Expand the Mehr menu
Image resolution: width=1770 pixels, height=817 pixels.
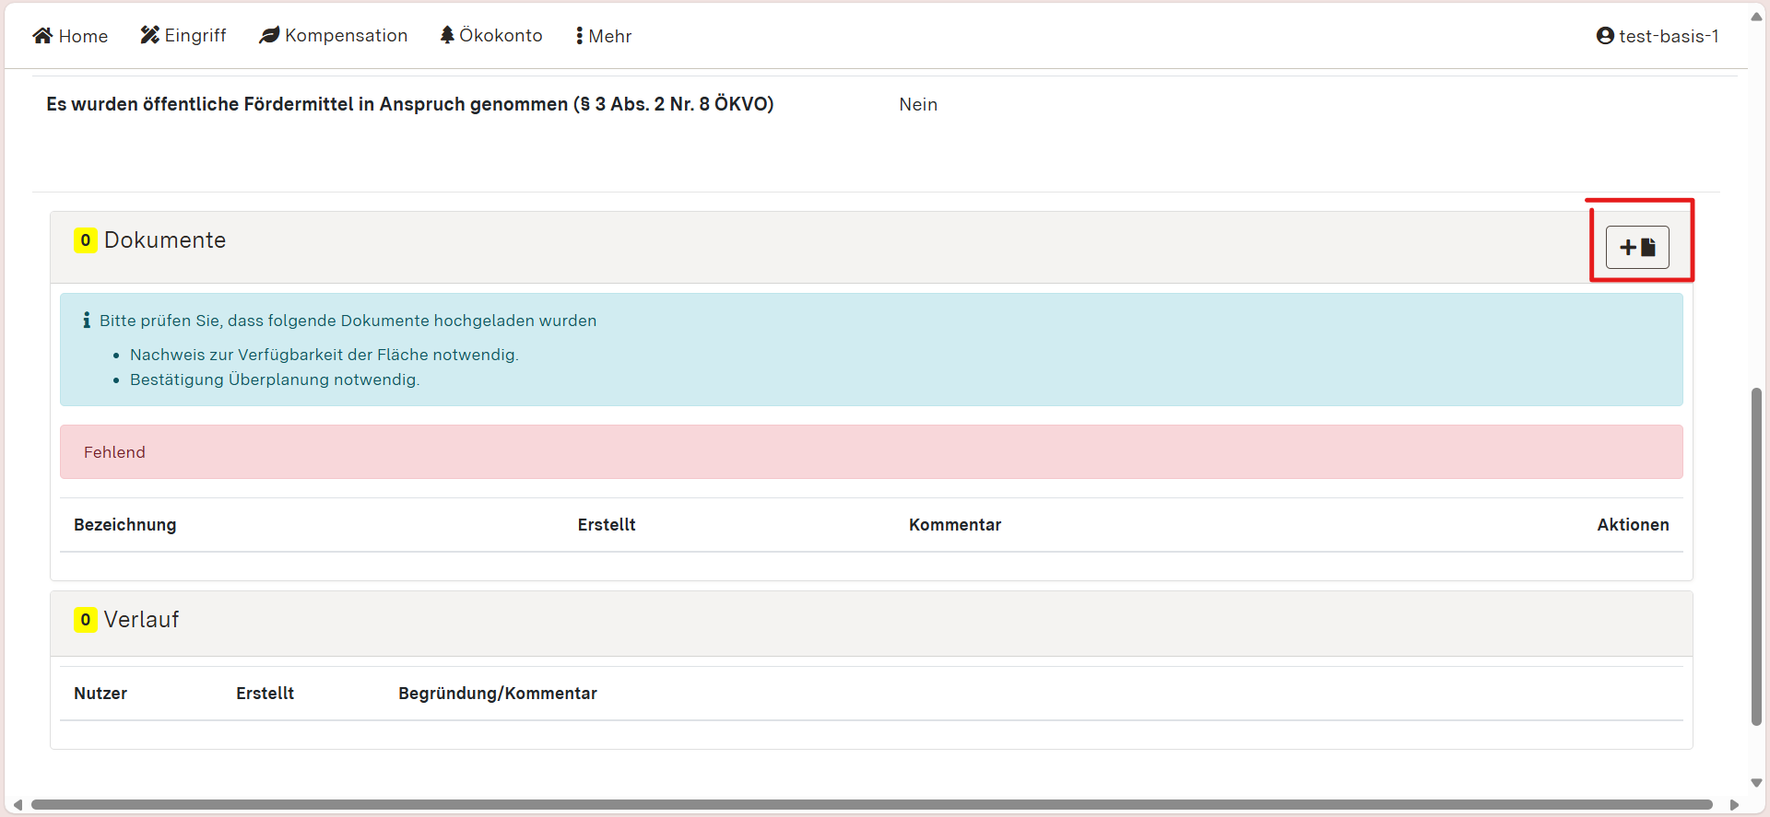click(x=604, y=36)
